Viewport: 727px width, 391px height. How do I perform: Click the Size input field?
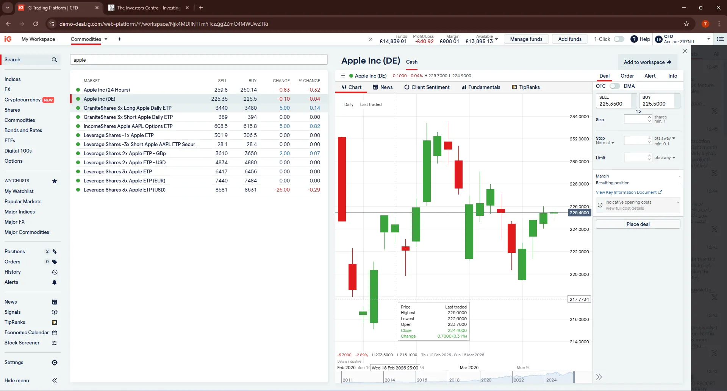[636, 119]
